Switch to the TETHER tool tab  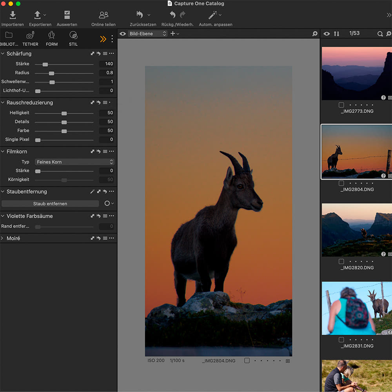(30, 39)
